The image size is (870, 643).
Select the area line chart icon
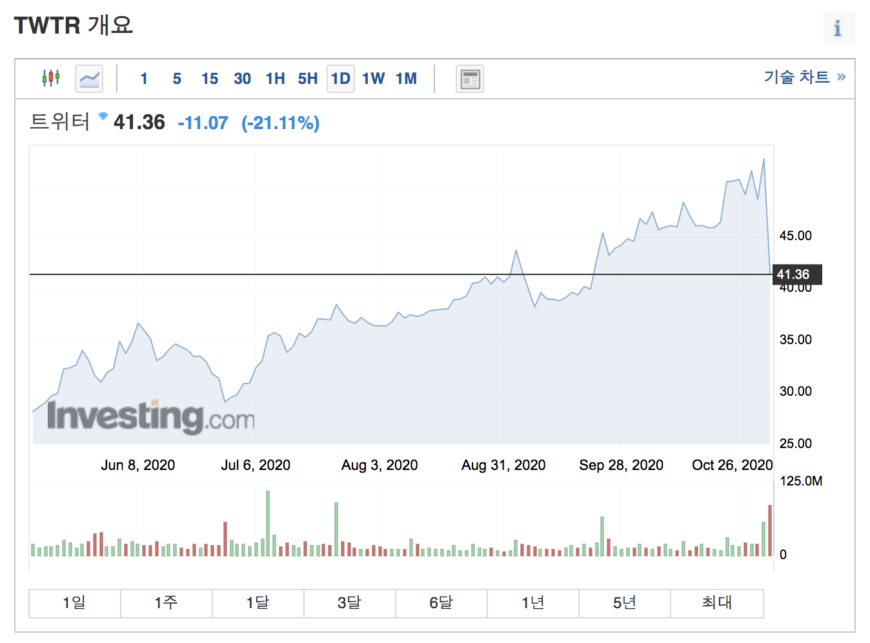(89, 79)
